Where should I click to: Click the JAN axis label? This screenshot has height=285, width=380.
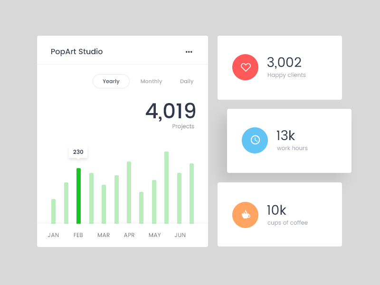[53, 235]
